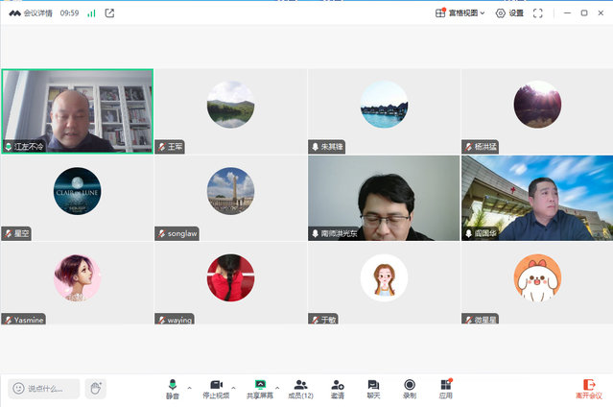613x407 pixels.
Task: Open the apps (应用) menu
Action: 446,388
